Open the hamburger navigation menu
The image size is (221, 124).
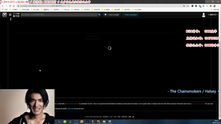10,15
